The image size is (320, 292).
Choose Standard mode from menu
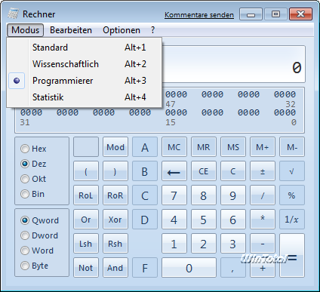pyautogui.click(x=85, y=48)
